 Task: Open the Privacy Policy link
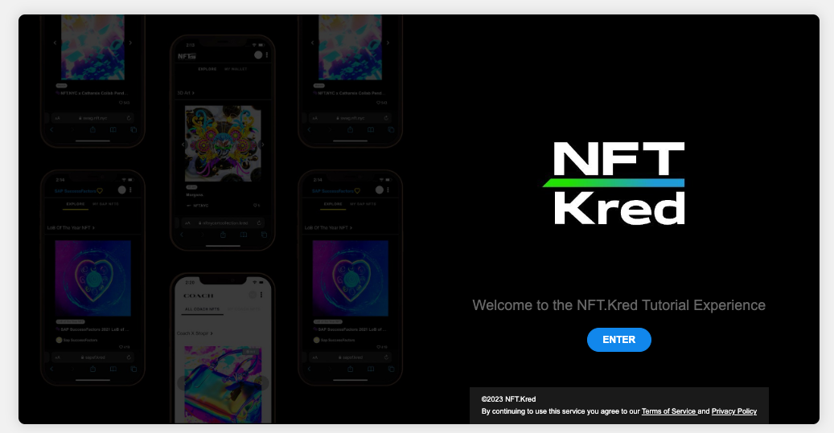coord(734,411)
